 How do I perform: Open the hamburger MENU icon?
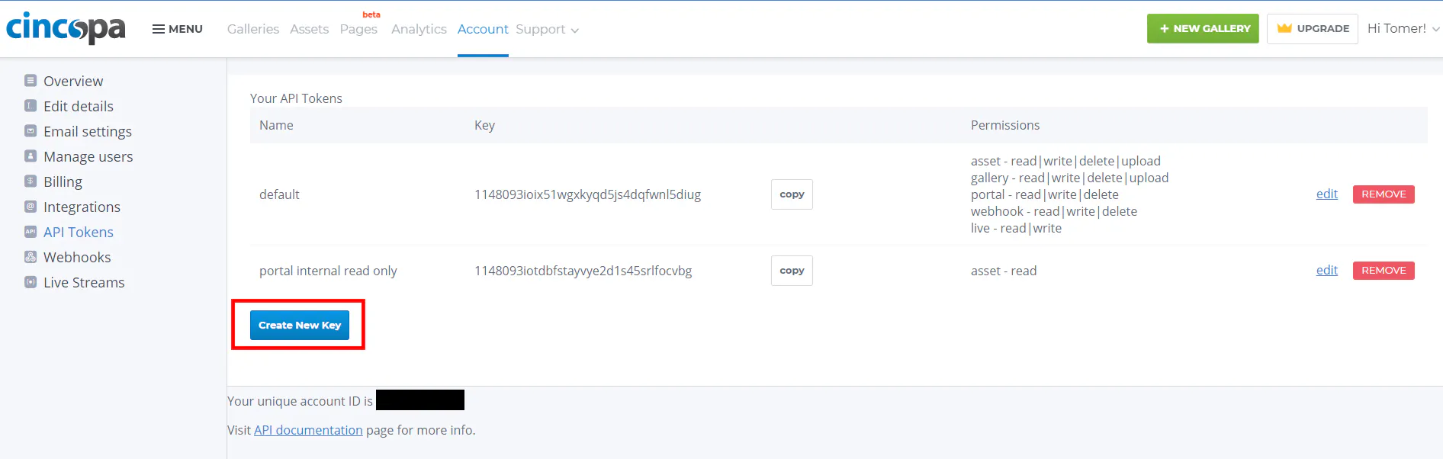coord(159,29)
